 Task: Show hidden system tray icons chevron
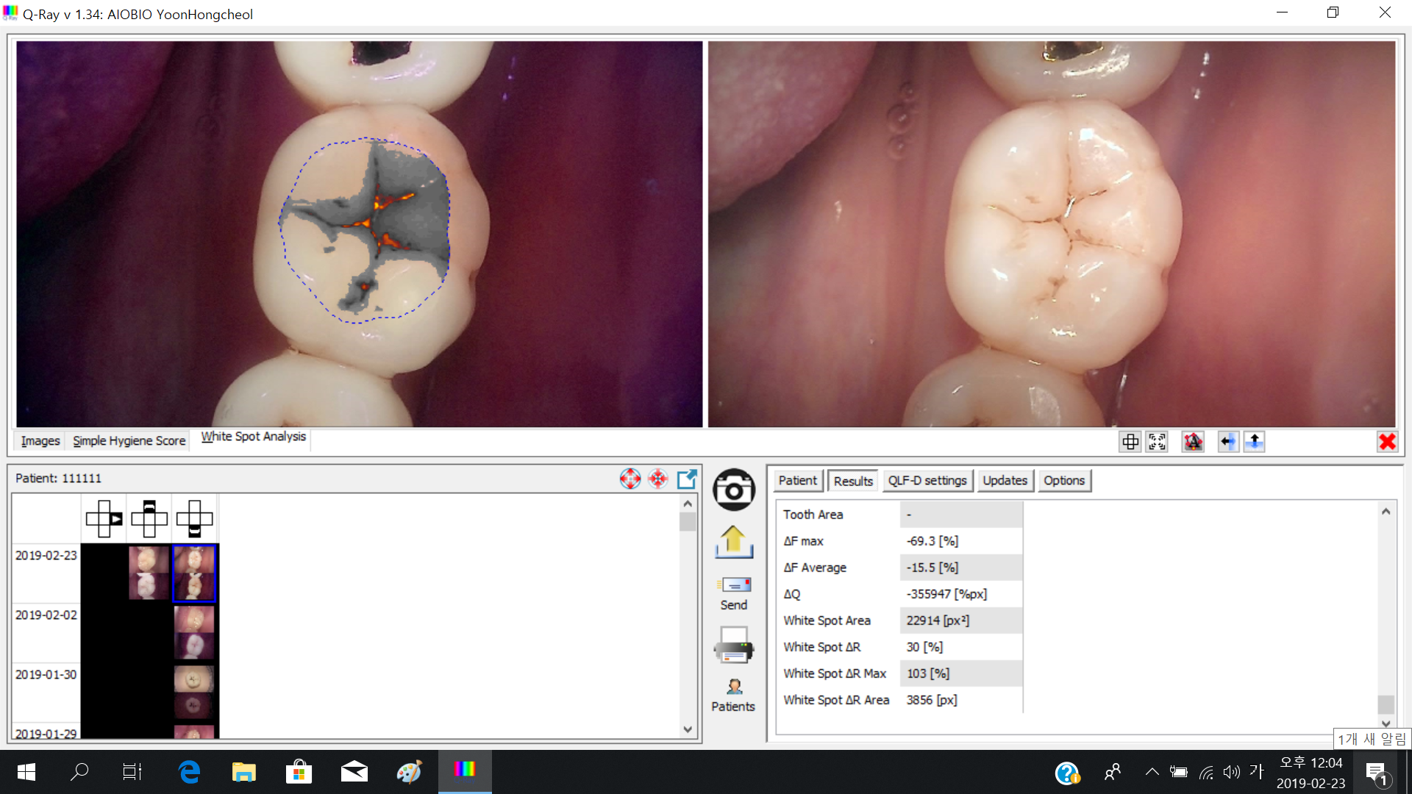coord(1152,772)
